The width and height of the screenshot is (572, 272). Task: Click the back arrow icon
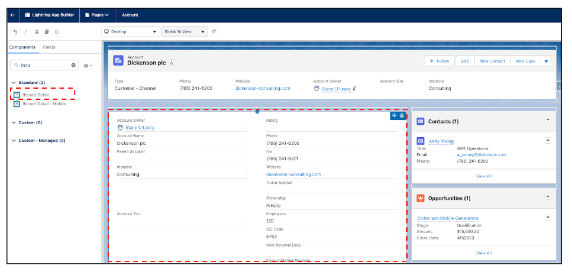tap(13, 15)
